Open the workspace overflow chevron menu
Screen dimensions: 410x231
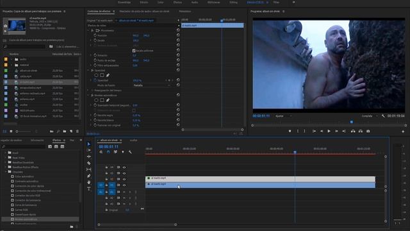(293, 2)
